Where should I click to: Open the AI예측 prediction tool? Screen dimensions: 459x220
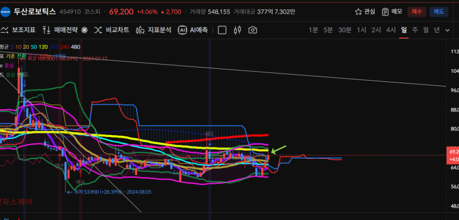point(193,30)
